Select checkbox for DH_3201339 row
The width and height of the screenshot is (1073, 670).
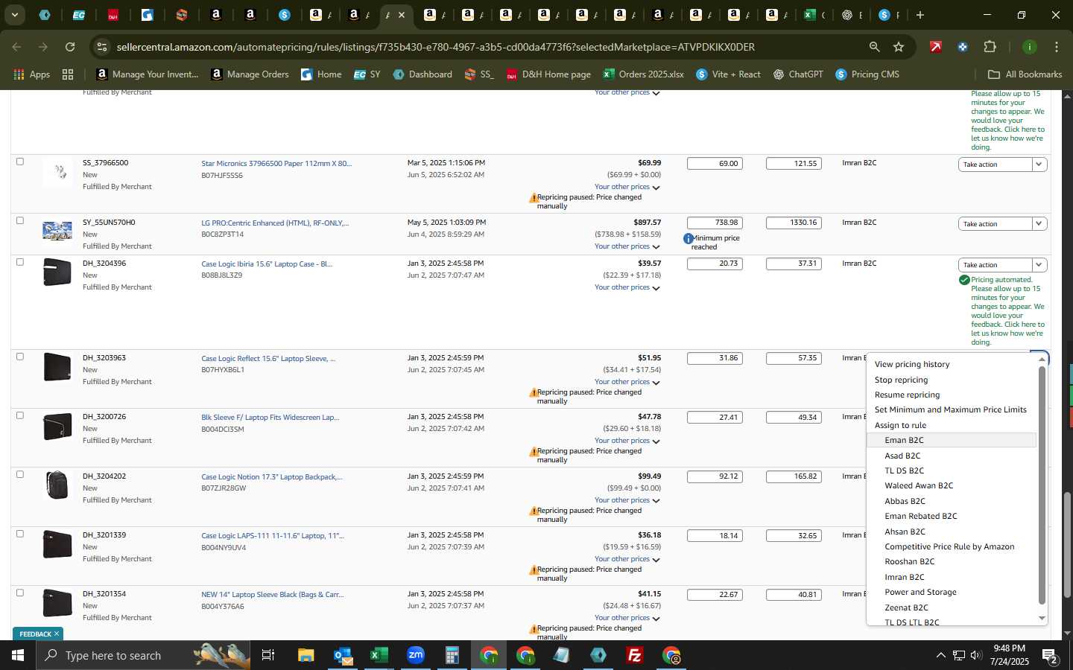(20, 534)
